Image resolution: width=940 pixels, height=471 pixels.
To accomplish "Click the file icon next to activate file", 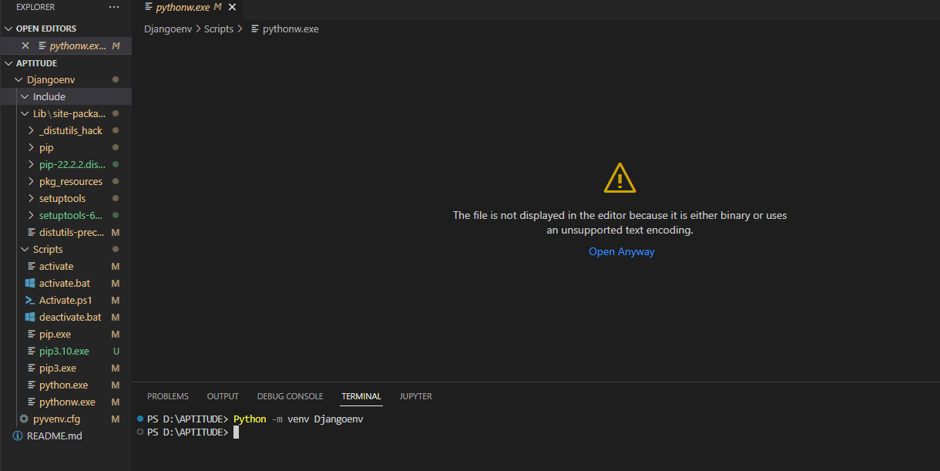I will pos(30,266).
